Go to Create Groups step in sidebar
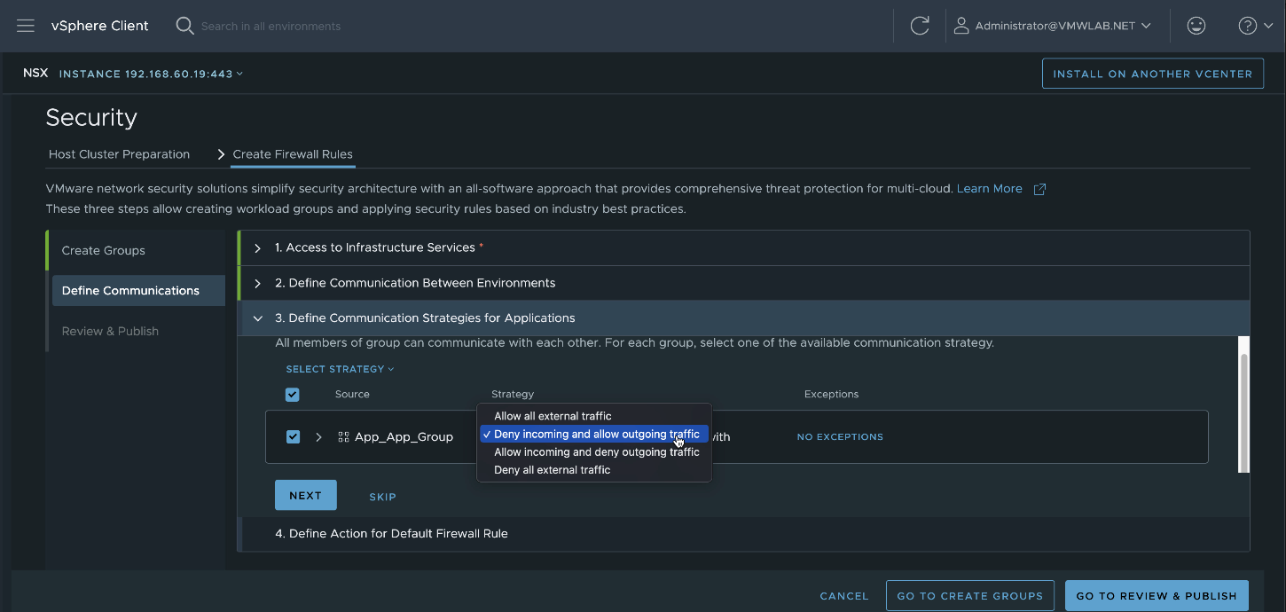The height and width of the screenshot is (612, 1286). click(x=104, y=250)
